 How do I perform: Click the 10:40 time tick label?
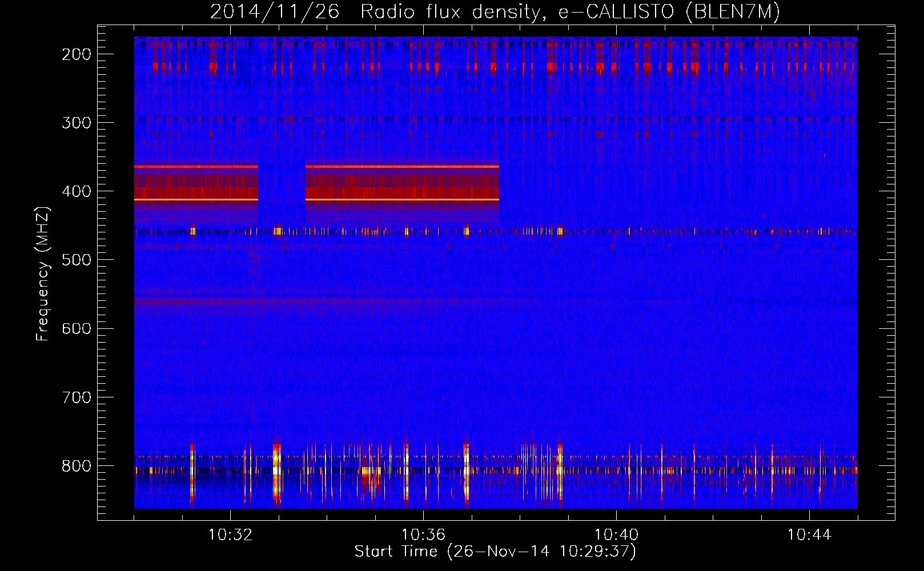click(x=616, y=535)
